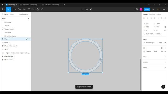The height and width of the screenshot is (94, 168).
Task: Close the Learnering tab
Action: click(17, 5)
